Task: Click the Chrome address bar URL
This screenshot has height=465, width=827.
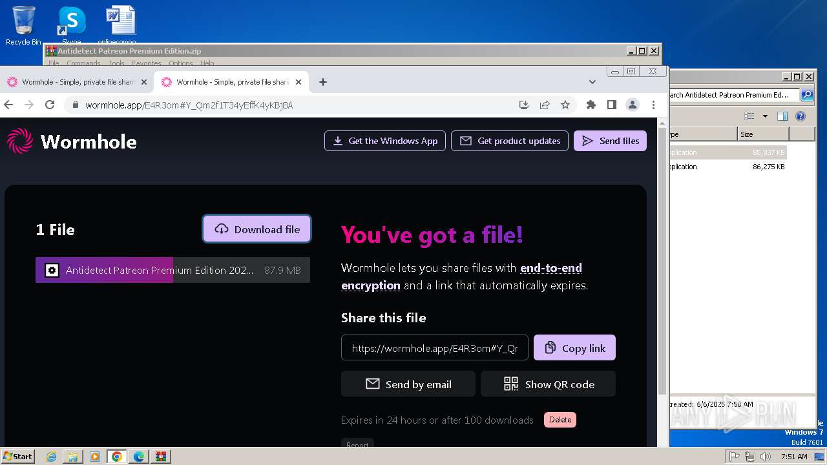Action: pyautogui.click(x=189, y=105)
